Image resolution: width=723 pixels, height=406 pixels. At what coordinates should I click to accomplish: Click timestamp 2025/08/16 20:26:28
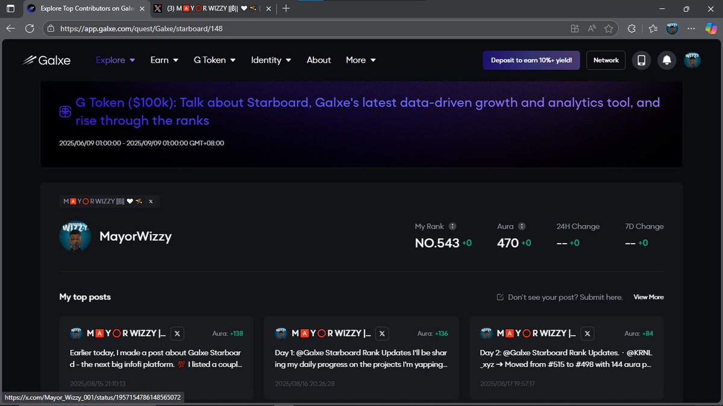tap(304, 383)
